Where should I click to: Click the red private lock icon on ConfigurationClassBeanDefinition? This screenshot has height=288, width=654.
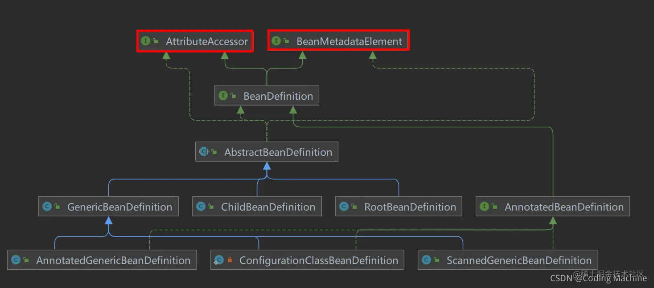230,260
